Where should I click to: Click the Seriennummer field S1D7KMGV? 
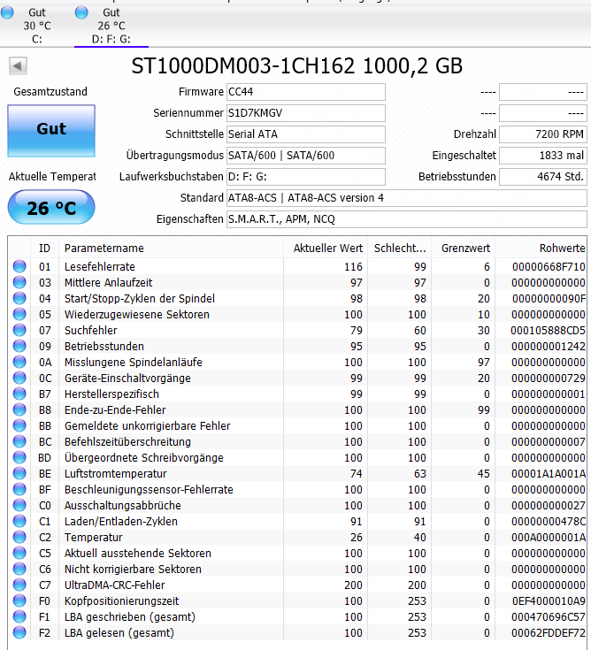tap(305, 113)
